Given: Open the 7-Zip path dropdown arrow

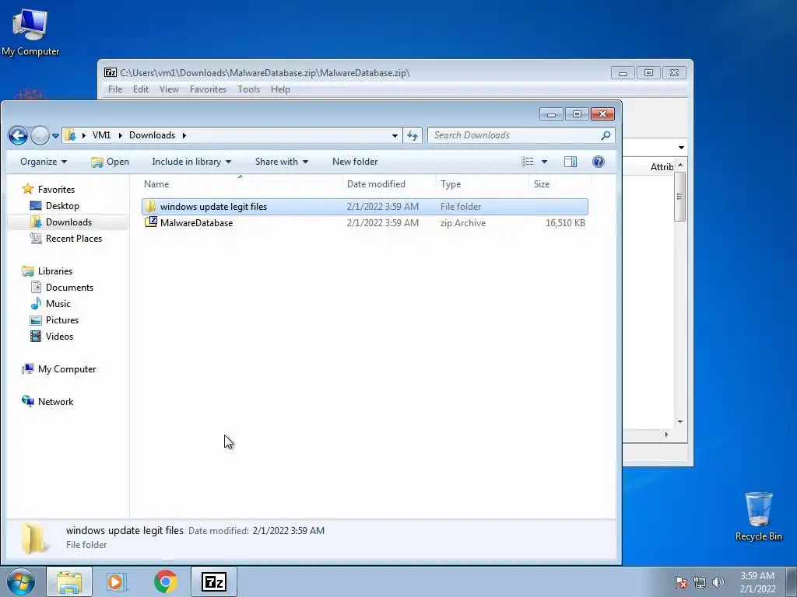Looking at the screenshot, I should pyautogui.click(x=680, y=147).
